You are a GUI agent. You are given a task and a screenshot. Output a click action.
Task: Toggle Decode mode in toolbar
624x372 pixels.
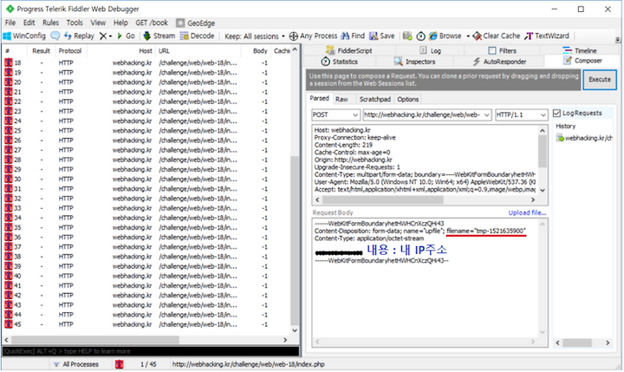point(197,36)
